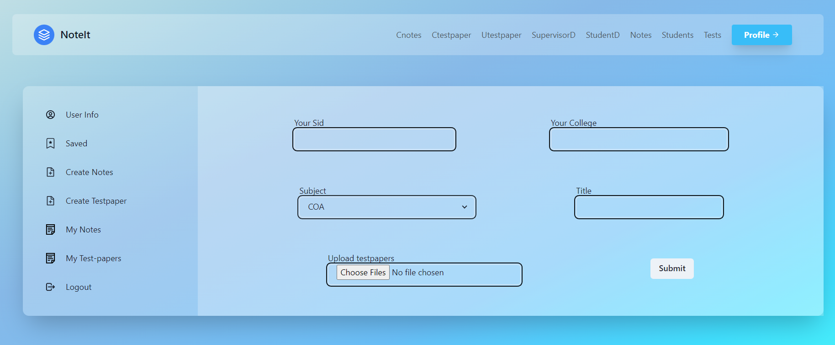Open the StudentD navigation link

pyautogui.click(x=603, y=35)
